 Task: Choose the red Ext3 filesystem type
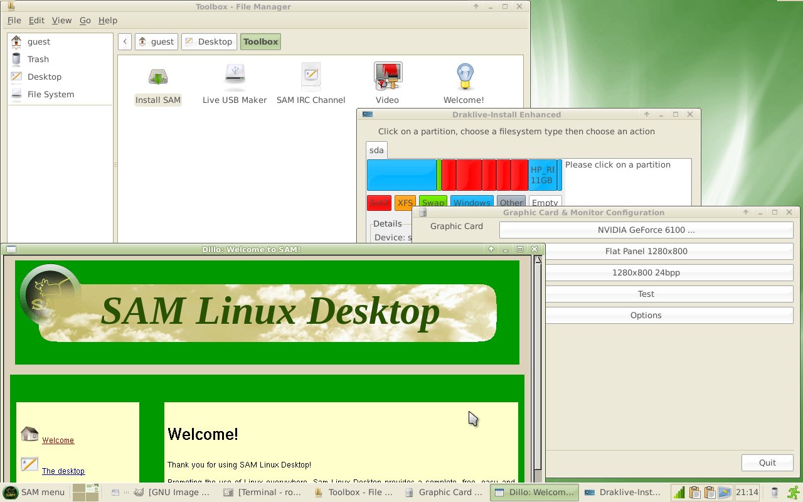click(x=379, y=202)
